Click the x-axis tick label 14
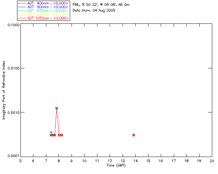Screen dimensions: 218x174 click(136, 161)
